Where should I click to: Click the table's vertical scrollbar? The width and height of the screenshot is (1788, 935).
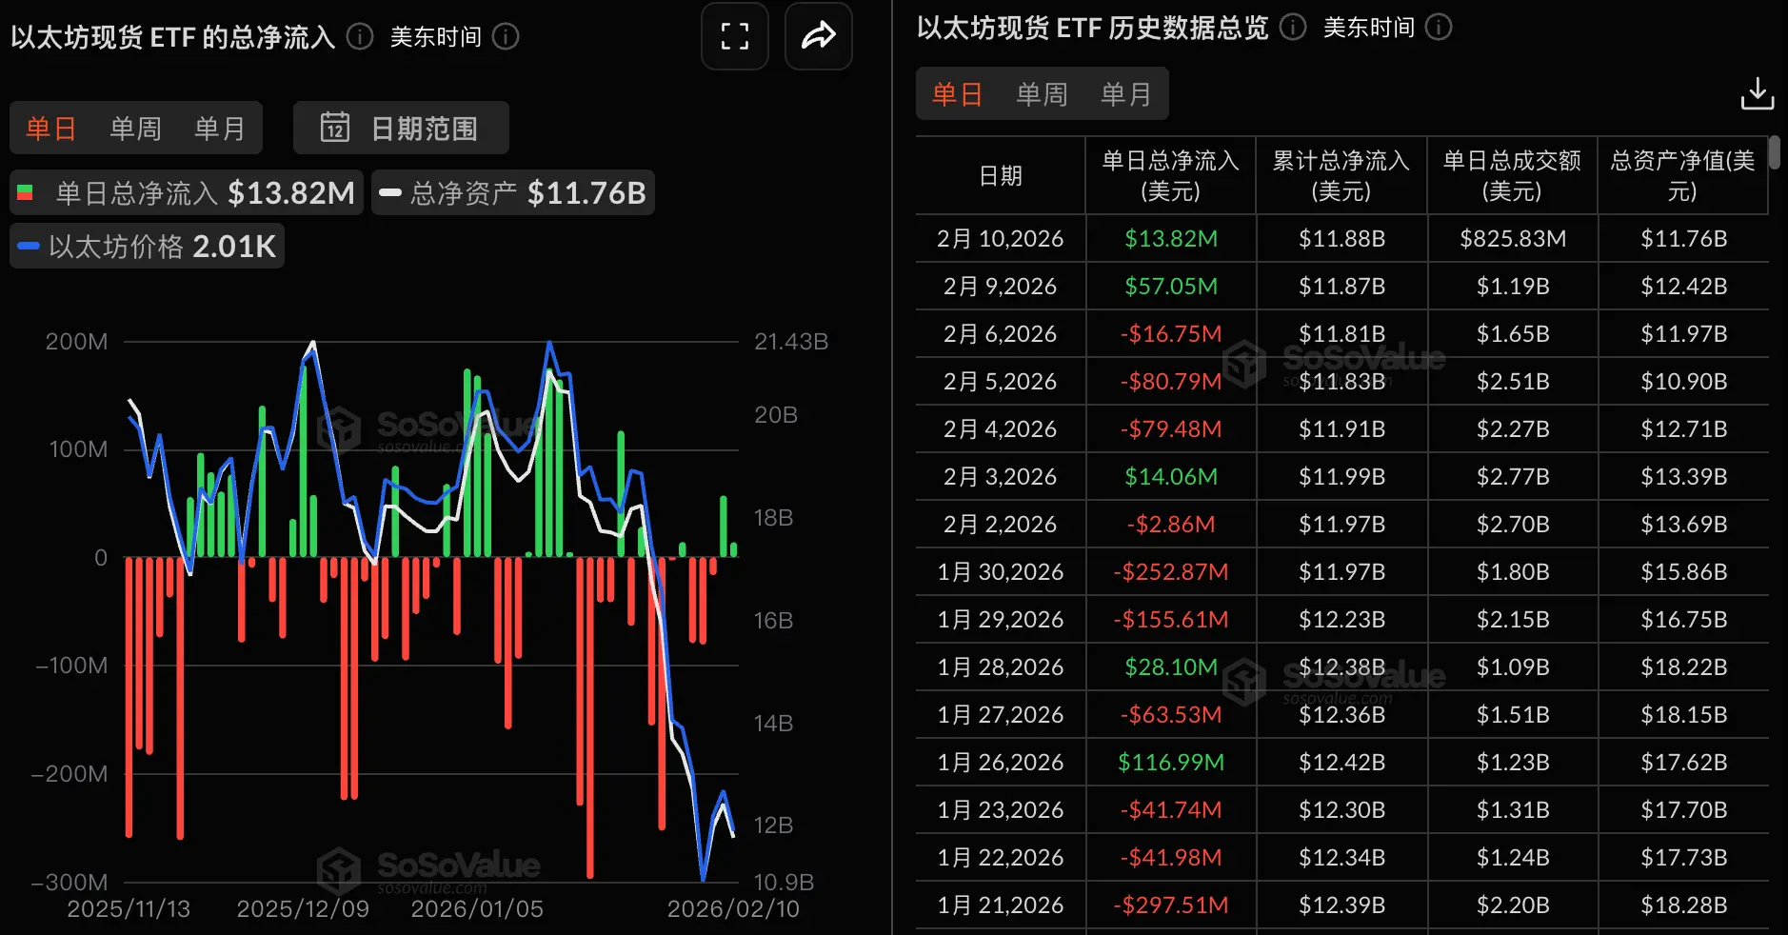pyautogui.click(x=1775, y=153)
